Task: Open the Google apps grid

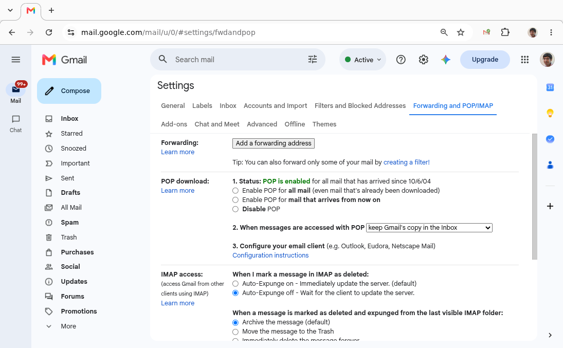Action: (x=524, y=60)
